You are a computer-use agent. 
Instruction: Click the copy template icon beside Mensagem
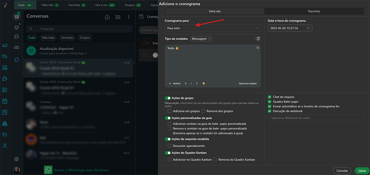[258, 39]
